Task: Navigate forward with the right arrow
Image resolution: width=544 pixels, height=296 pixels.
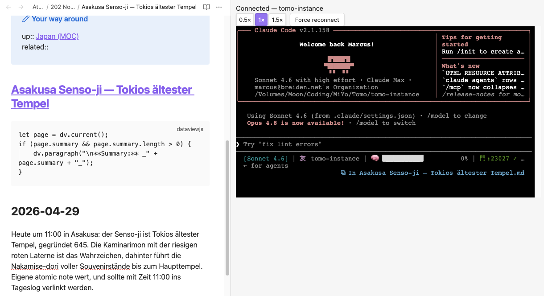Action: point(21,7)
